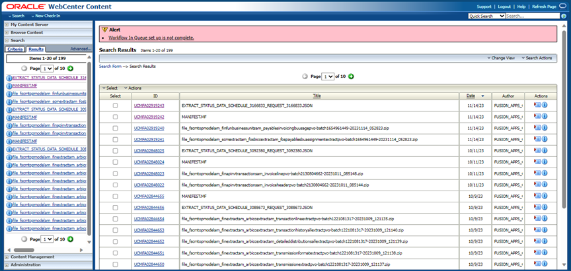This screenshot has height=271, width=571.
Task: Open the Actions menu above the table
Action: pos(133,88)
